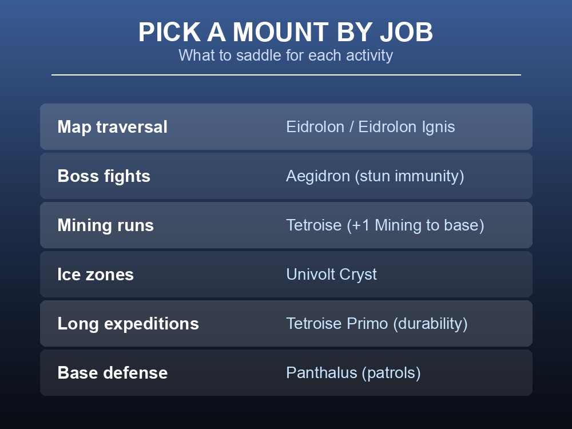The height and width of the screenshot is (429, 572).
Task: Select the Long expeditions row label
Action: point(128,324)
